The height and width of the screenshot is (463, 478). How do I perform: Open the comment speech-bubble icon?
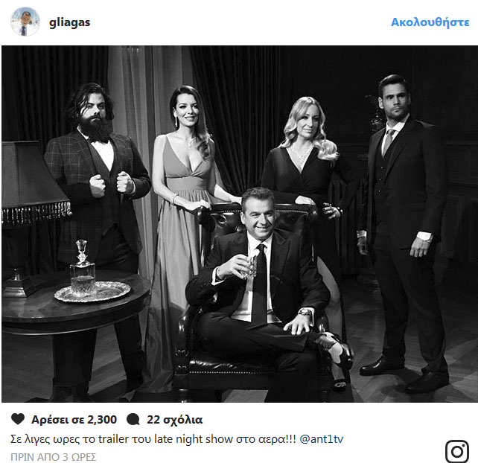coord(133,419)
